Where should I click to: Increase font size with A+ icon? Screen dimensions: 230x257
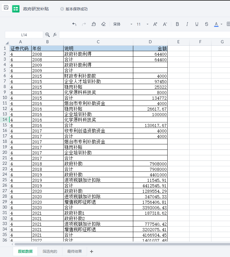(155, 24)
